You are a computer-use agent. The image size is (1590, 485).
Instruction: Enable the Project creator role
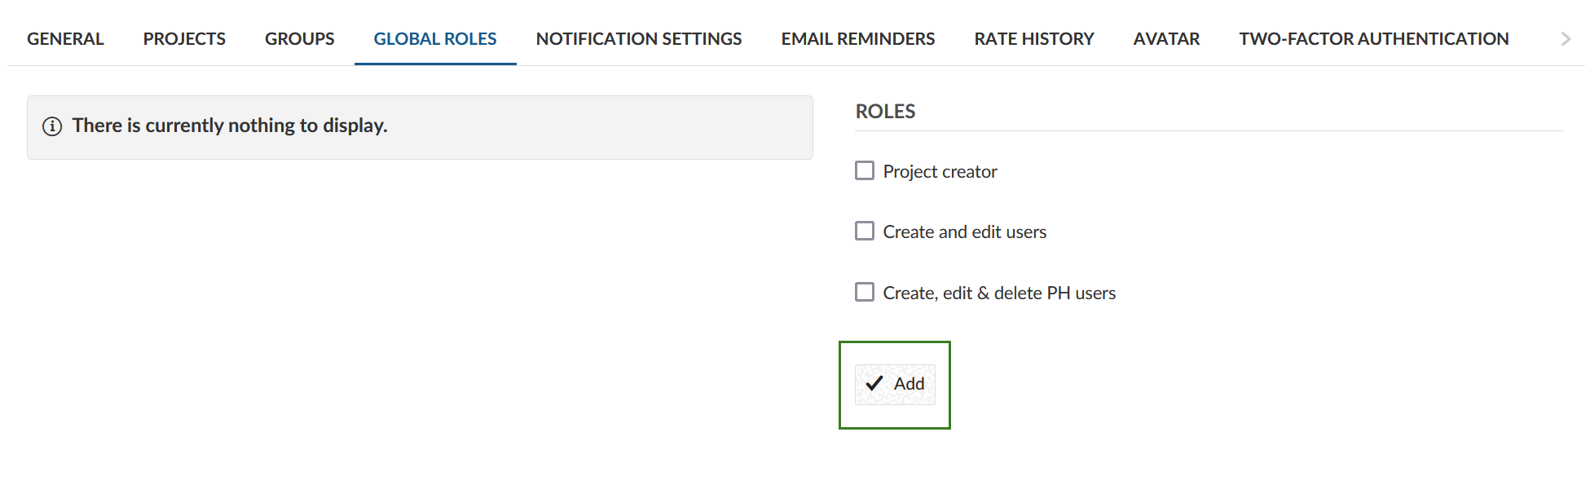point(864,170)
